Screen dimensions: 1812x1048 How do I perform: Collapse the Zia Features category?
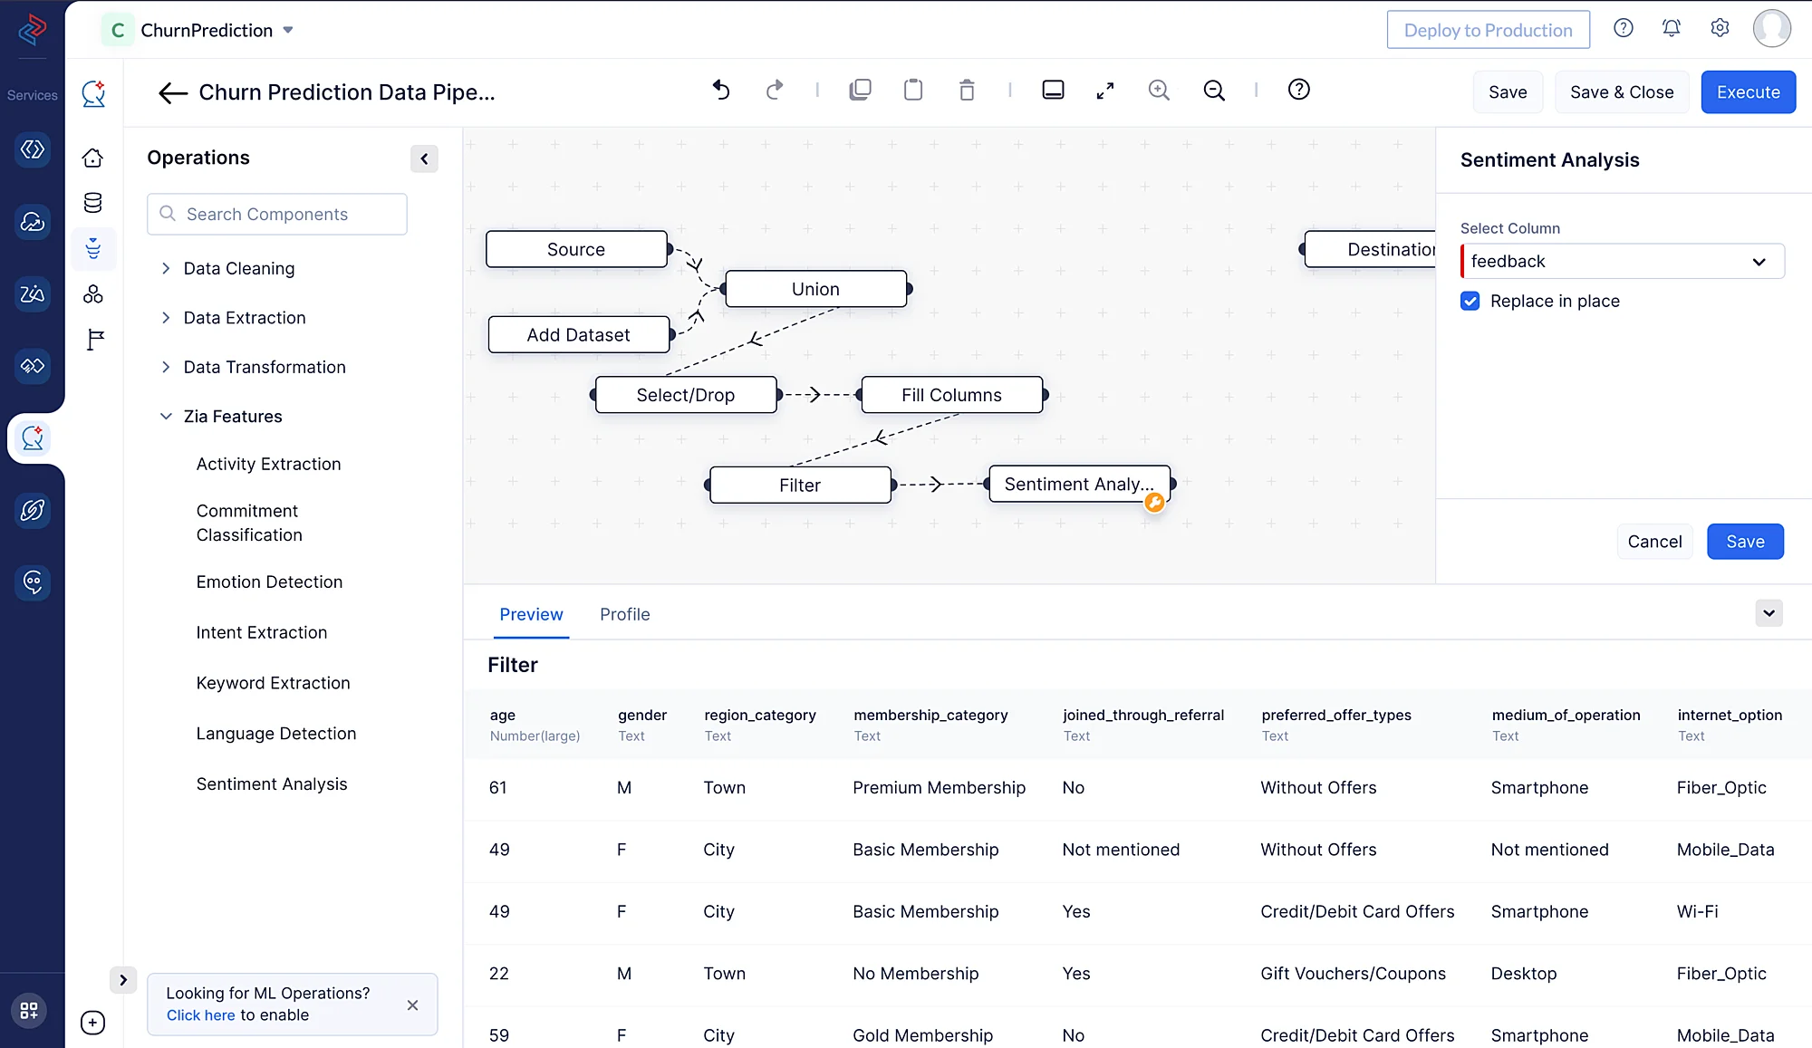click(166, 416)
